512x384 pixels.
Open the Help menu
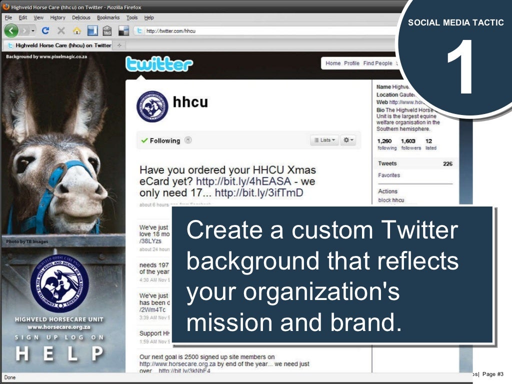pyautogui.click(x=149, y=17)
